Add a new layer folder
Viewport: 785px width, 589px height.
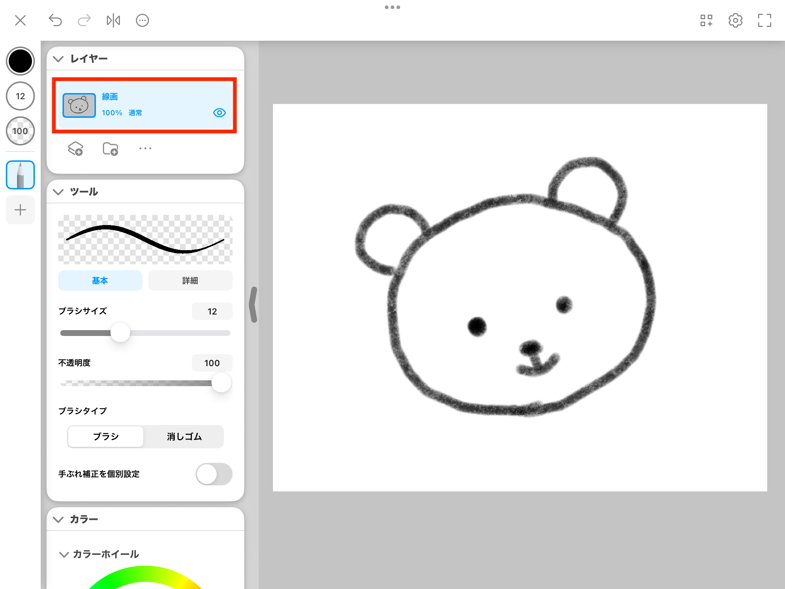coord(110,149)
